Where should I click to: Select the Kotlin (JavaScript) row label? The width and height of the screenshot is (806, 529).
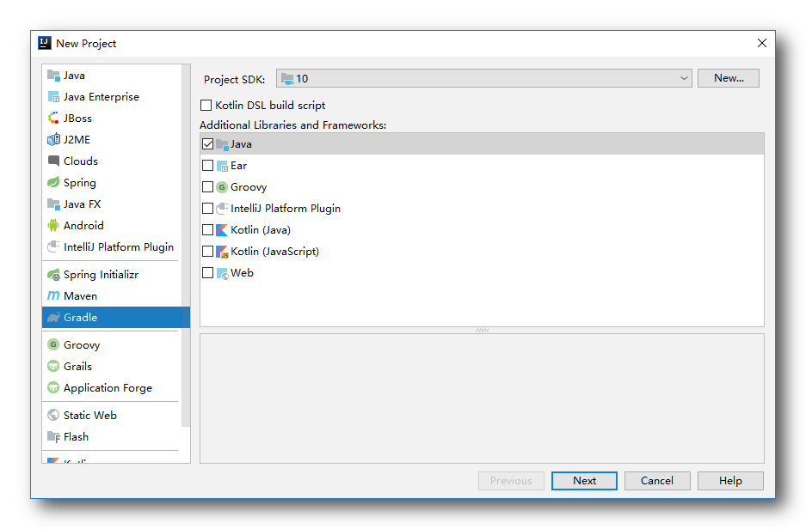(274, 252)
